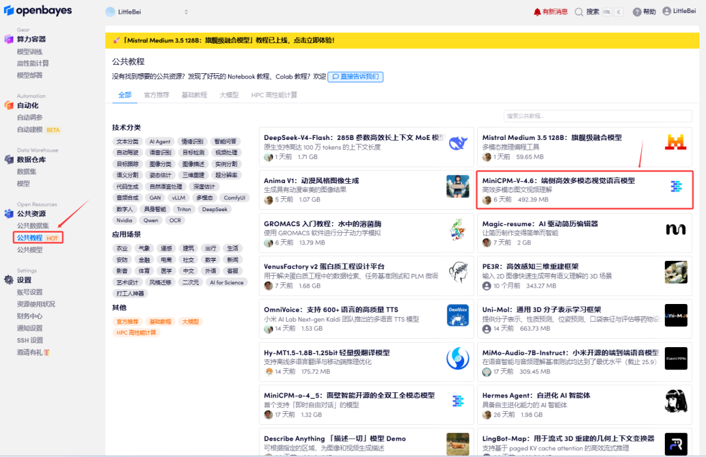Switch to the 基础教程 tab
The width and height of the screenshot is (706, 457).
[x=194, y=95]
